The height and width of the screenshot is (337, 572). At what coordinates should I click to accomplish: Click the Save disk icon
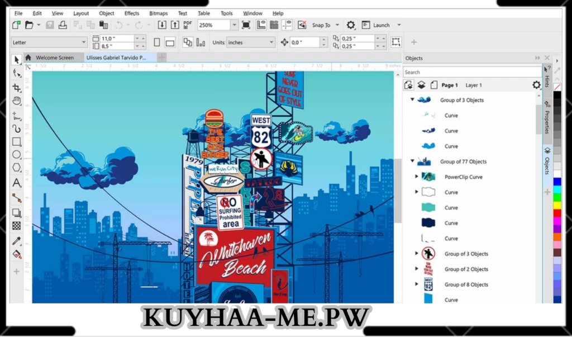pos(50,25)
